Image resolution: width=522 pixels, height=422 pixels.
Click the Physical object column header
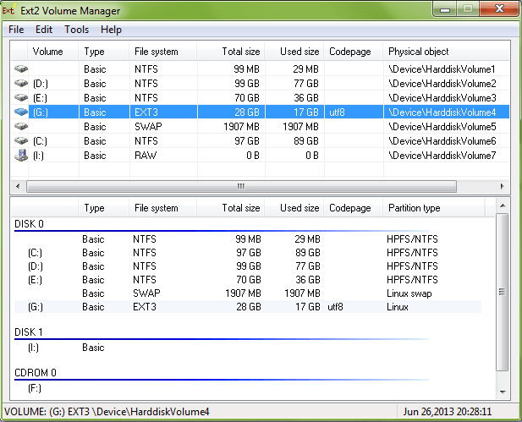446,52
